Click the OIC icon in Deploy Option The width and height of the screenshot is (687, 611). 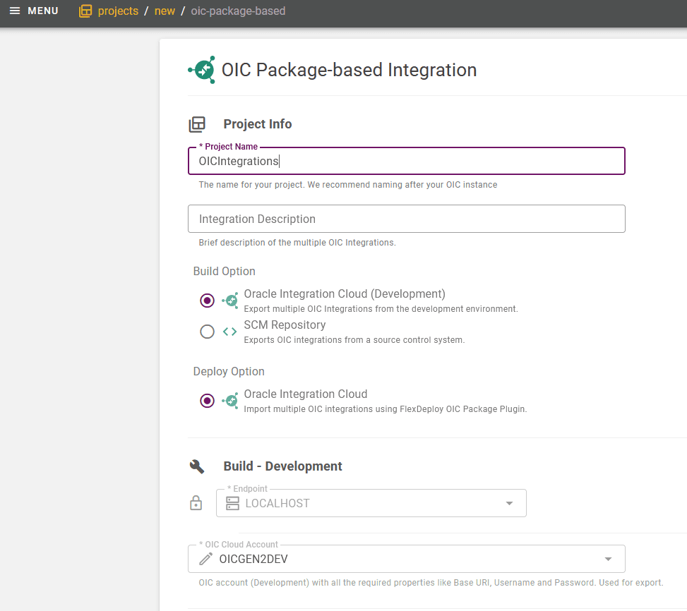(230, 401)
